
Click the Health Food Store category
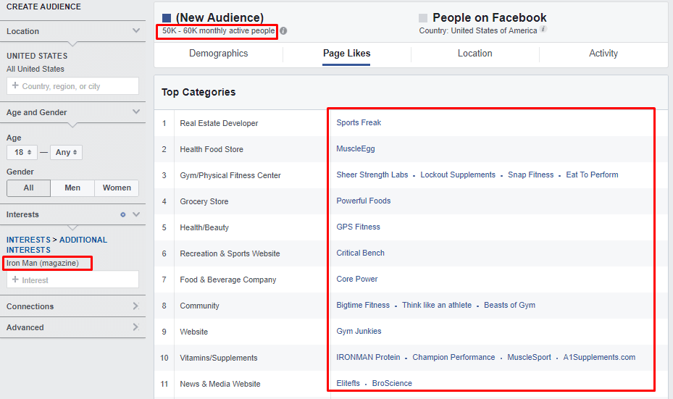point(211,149)
